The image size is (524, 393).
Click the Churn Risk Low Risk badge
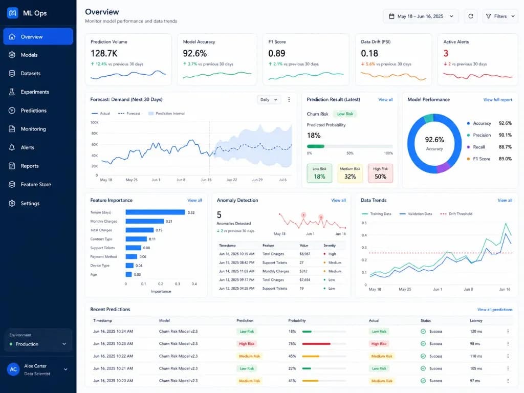coord(345,114)
